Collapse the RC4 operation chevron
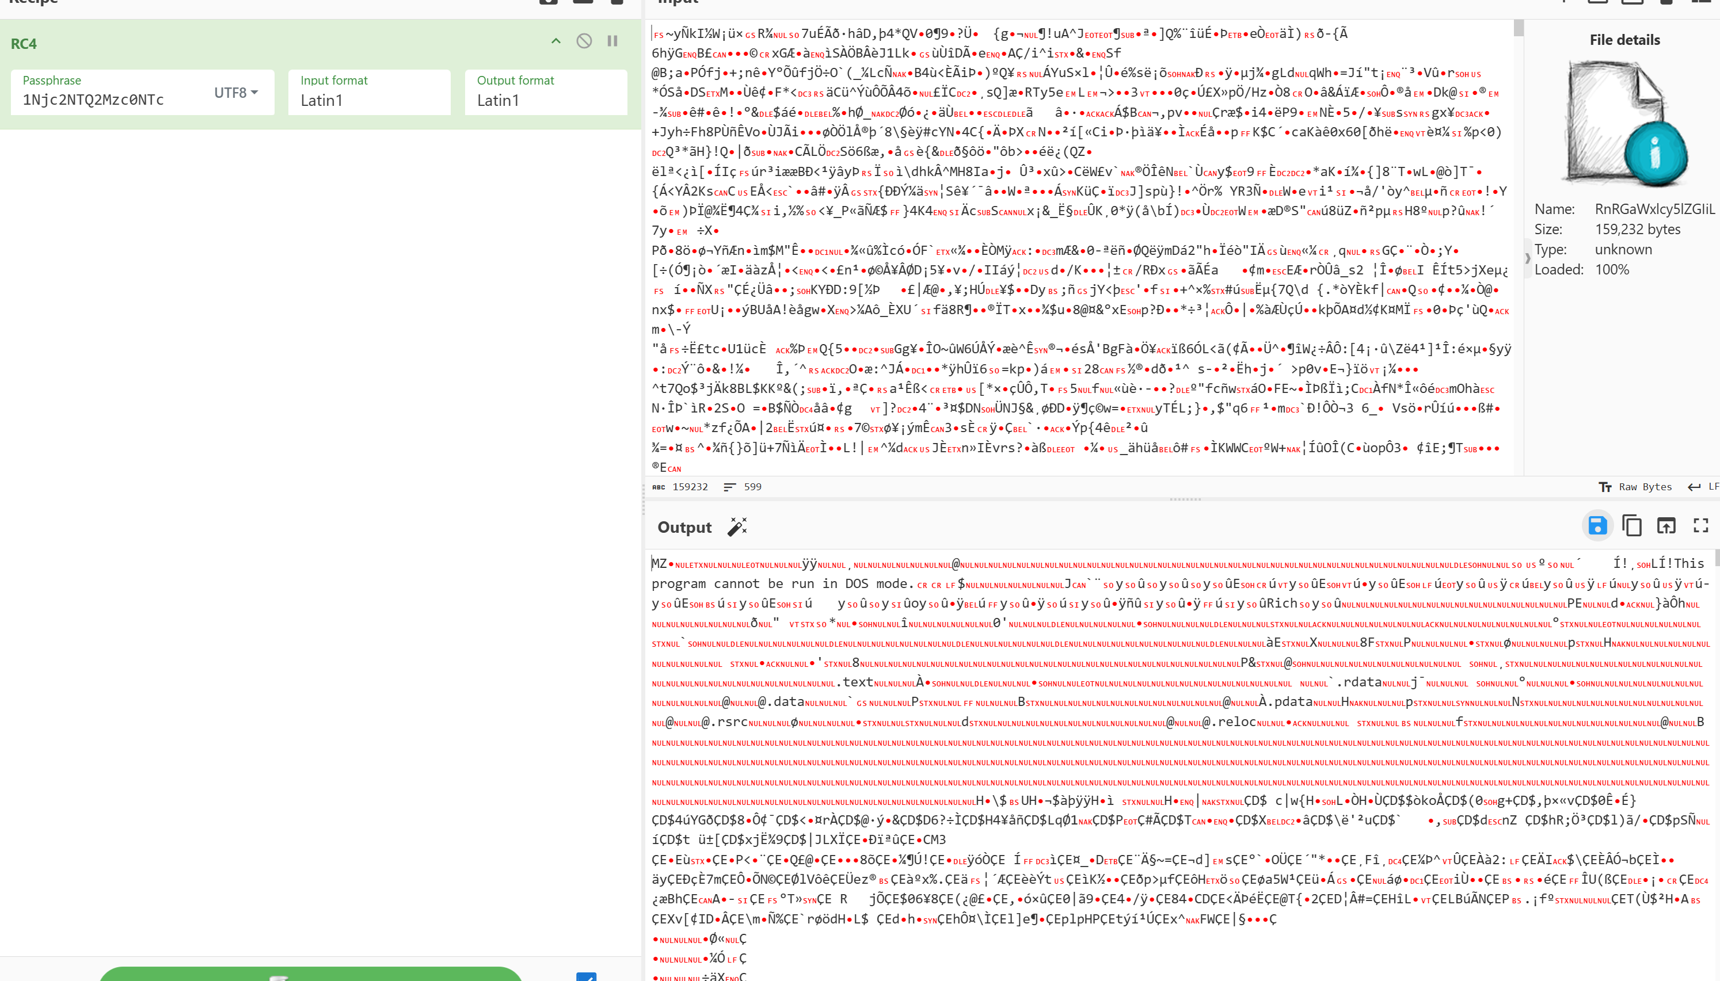The image size is (1720, 981). coord(555,41)
